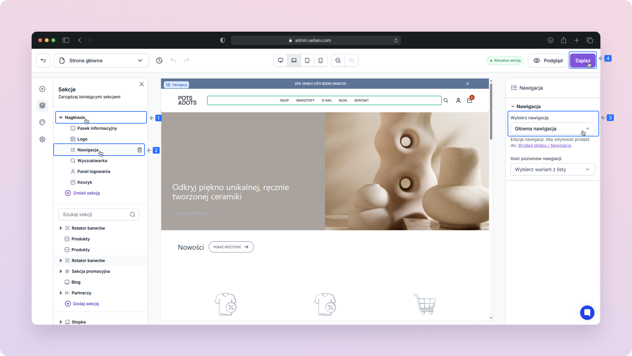Switch to laptop preview mode
Image resolution: width=632 pixels, height=356 pixels.
[294, 60]
